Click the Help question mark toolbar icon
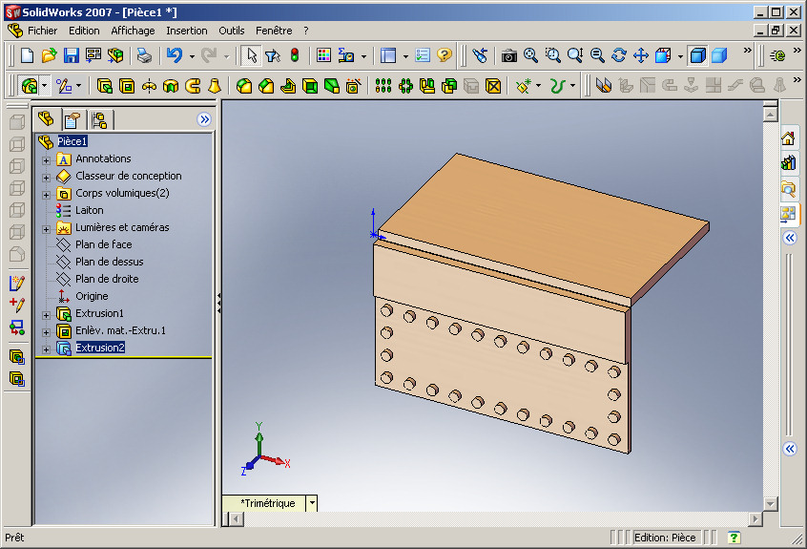Screen dimensions: 807x549 [445, 55]
